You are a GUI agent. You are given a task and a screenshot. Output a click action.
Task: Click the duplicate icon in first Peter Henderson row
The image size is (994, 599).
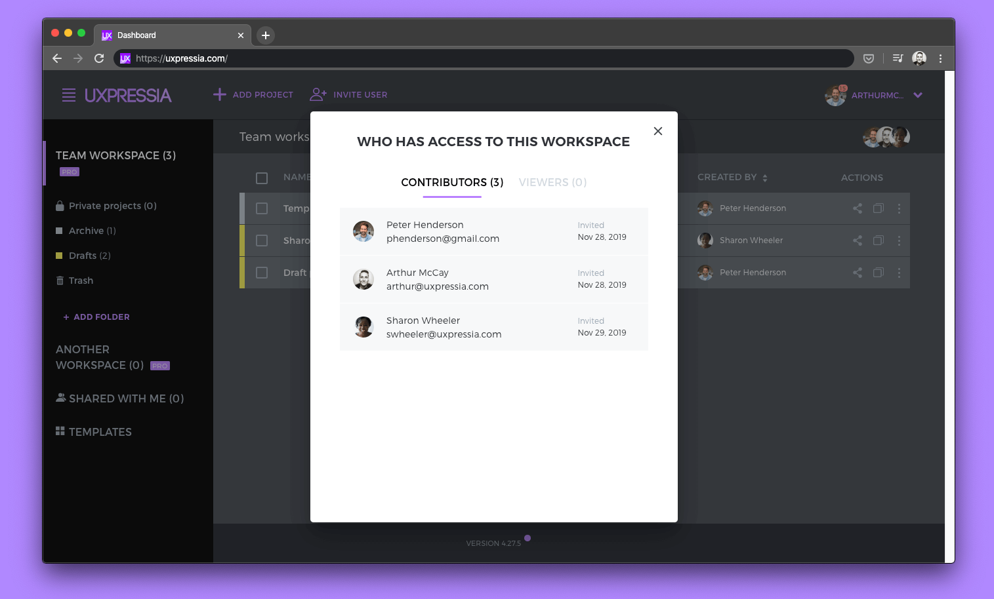pos(879,208)
